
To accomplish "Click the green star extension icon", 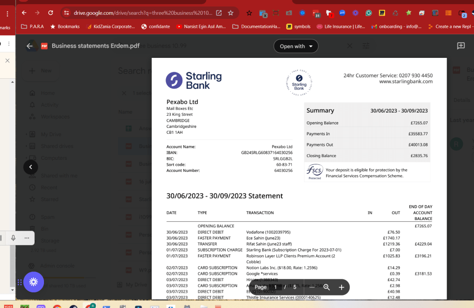I will click(x=409, y=13).
